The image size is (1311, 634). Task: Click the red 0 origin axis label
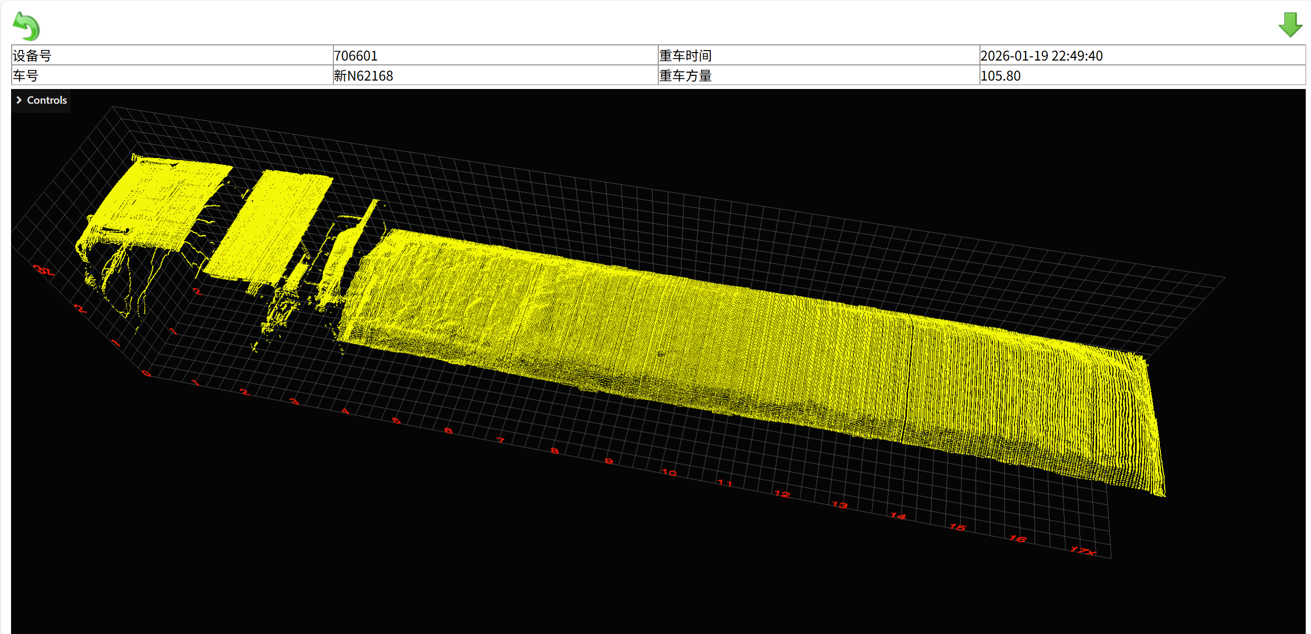[146, 374]
